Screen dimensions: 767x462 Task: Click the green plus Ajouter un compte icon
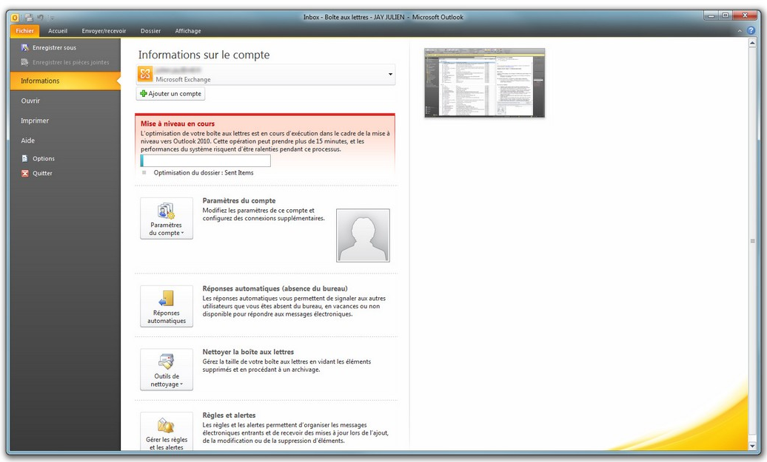click(144, 93)
